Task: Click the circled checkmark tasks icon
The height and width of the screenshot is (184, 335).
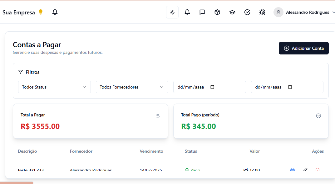Action: 247,12
